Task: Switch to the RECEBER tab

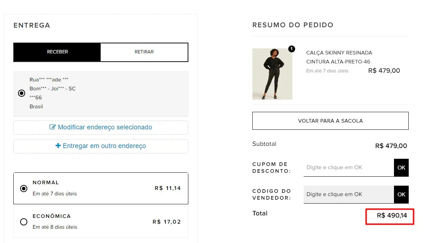Action: (57, 52)
